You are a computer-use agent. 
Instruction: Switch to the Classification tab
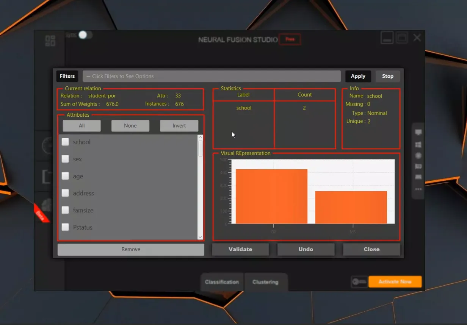tap(222, 282)
